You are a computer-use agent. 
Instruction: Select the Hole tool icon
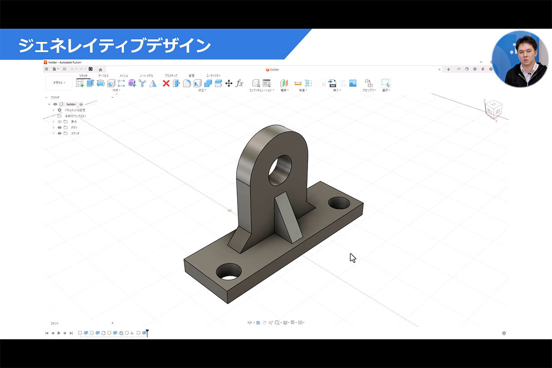pyautogui.click(x=111, y=83)
